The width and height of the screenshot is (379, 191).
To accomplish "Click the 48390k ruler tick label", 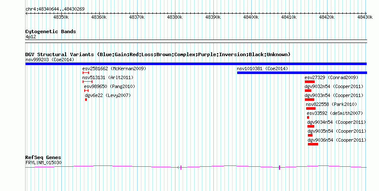I will point(213,17).
